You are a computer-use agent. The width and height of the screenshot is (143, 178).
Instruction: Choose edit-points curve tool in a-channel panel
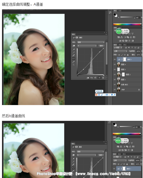coord(74,59)
